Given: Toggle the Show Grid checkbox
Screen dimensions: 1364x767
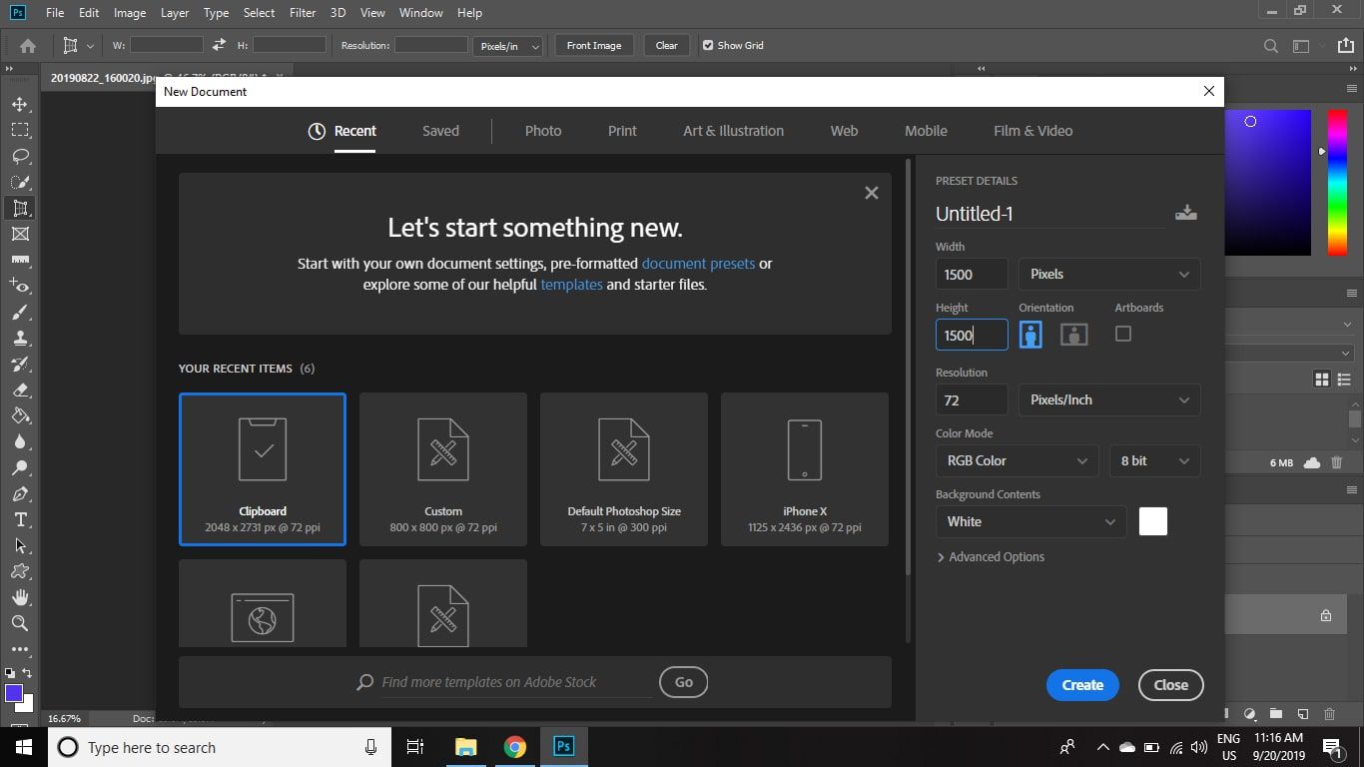Looking at the screenshot, I should [708, 45].
